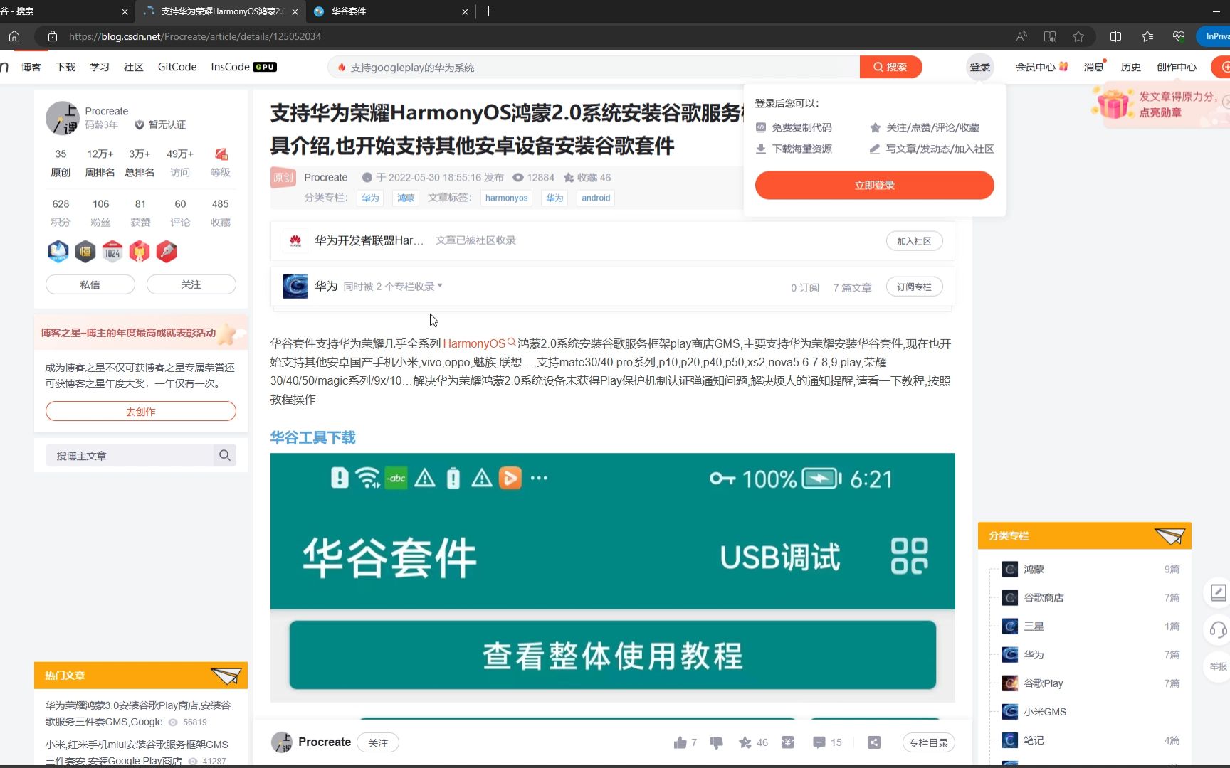Click the 登录 login link
Screen dimensions: 1230x768
(x=980, y=67)
